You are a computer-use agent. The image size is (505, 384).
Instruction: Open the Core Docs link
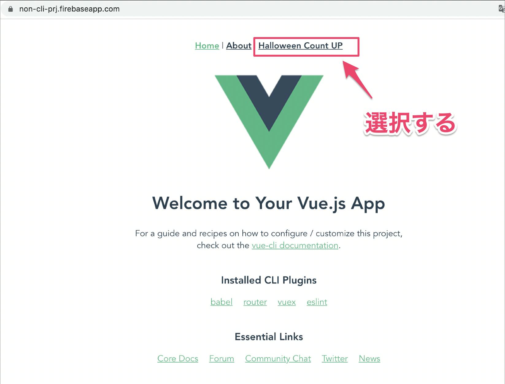[178, 359]
